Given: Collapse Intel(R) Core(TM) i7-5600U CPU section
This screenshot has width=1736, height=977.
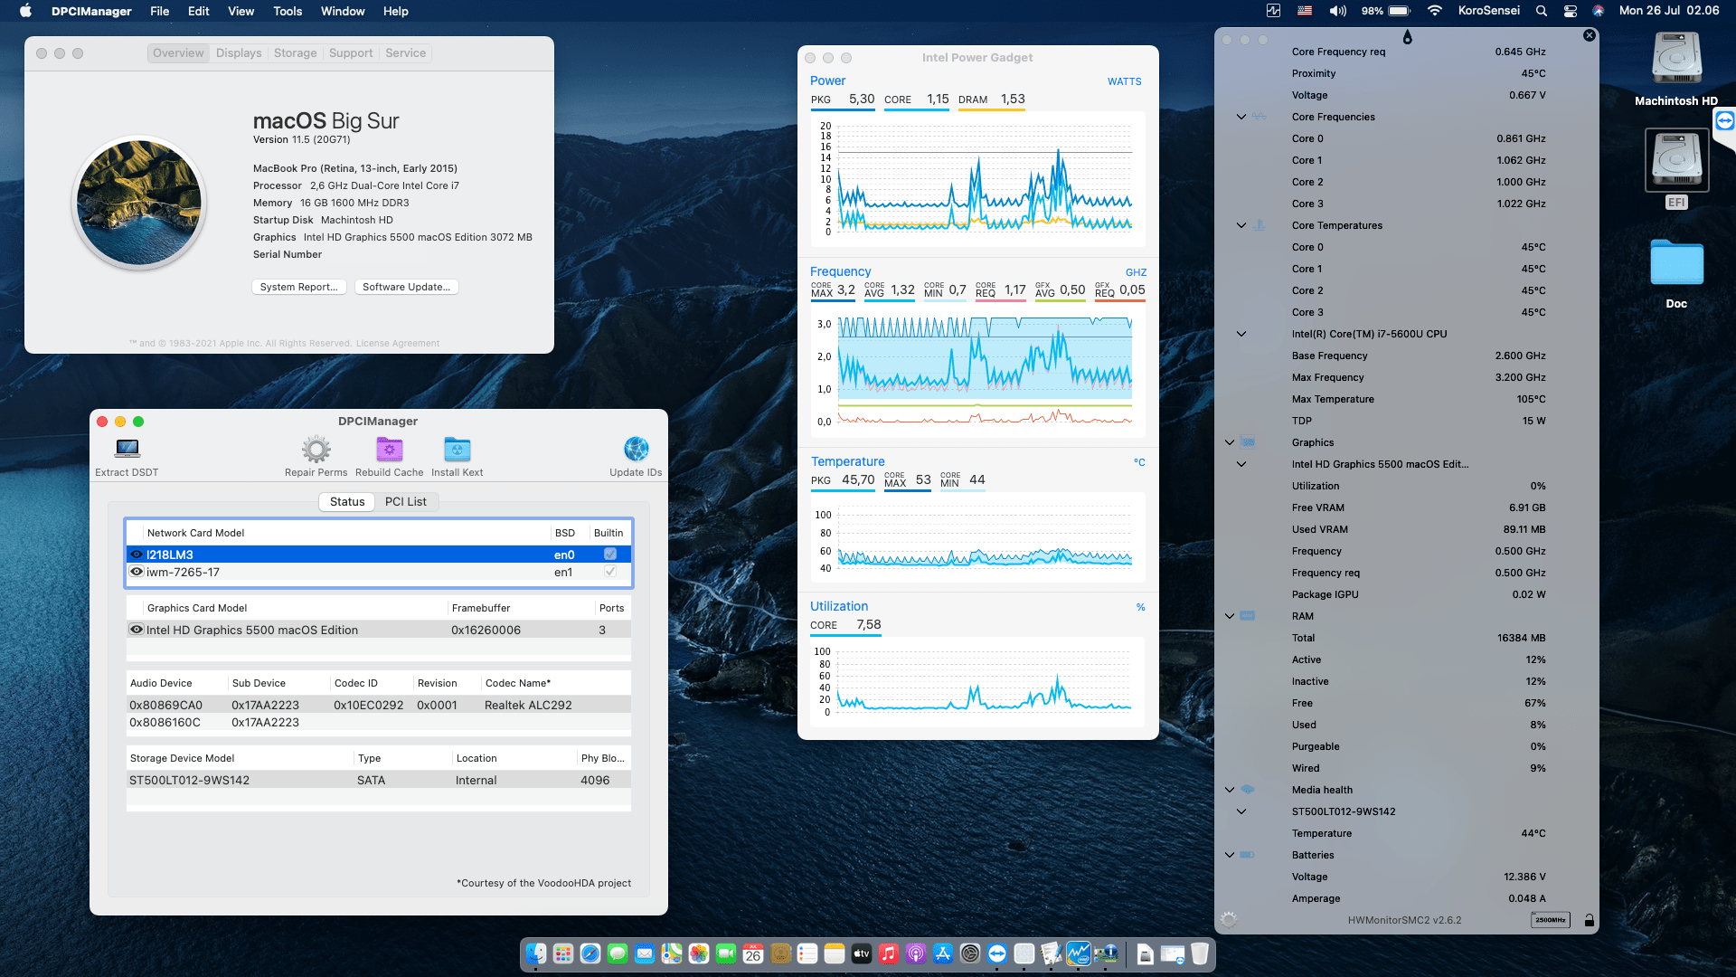Looking at the screenshot, I should [1241, 334].
